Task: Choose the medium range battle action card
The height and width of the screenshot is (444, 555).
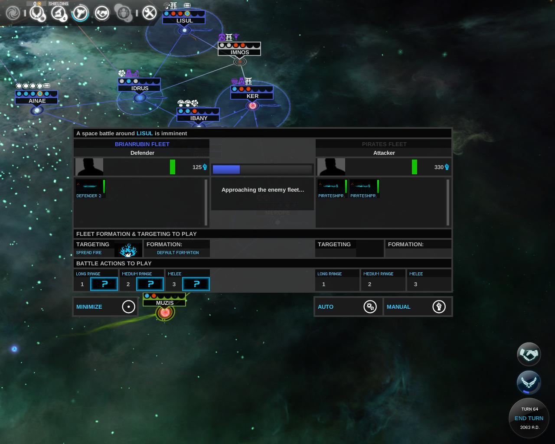Action: 150,284
